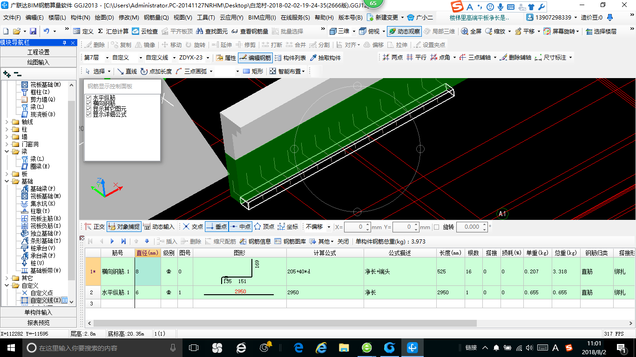Click the 新建变更 button
636x357 pixels.
pos(383,18)
